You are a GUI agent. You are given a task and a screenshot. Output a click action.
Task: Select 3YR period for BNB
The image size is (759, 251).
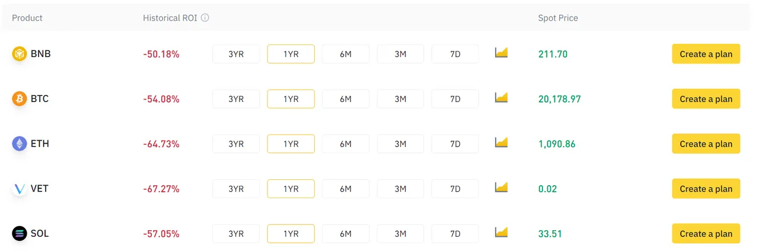point(236,54)
